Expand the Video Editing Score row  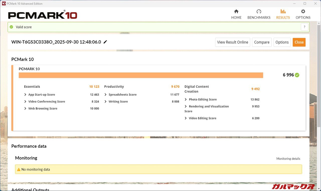(186, 118)
